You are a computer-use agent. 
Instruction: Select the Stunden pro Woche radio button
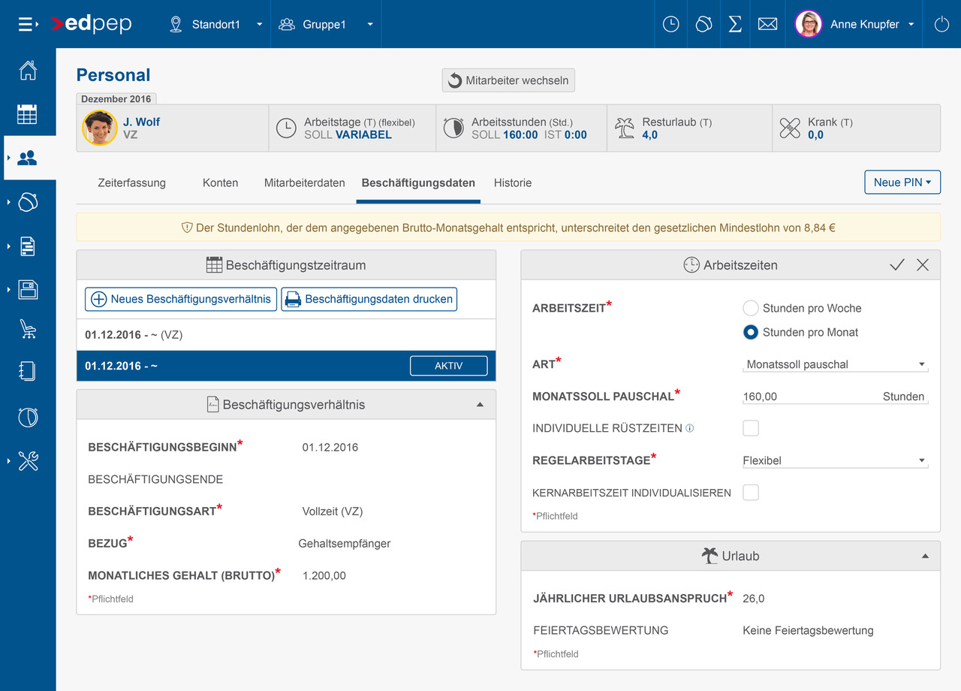coord(750,308)
